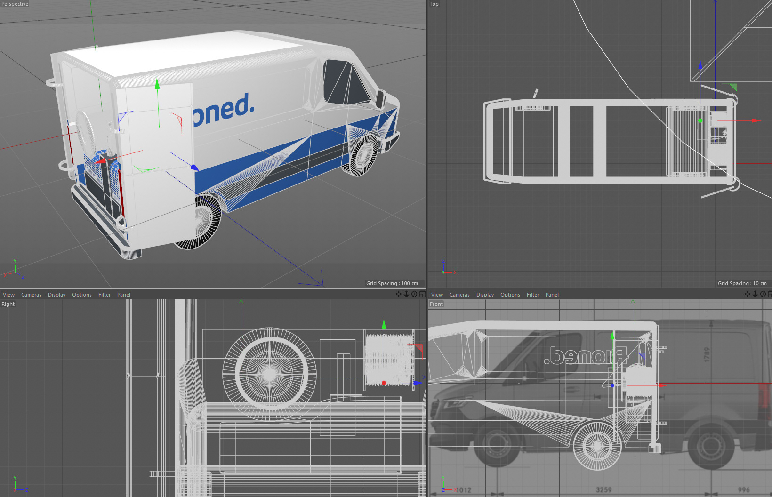Open the Options menu in the Right viewport
This screenshot has height=497, width=772.
tap(82, 295)
